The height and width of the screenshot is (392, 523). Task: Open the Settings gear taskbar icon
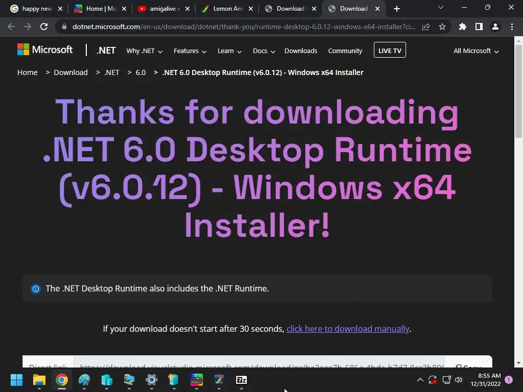pyautogui.click(x=151, y=380)
